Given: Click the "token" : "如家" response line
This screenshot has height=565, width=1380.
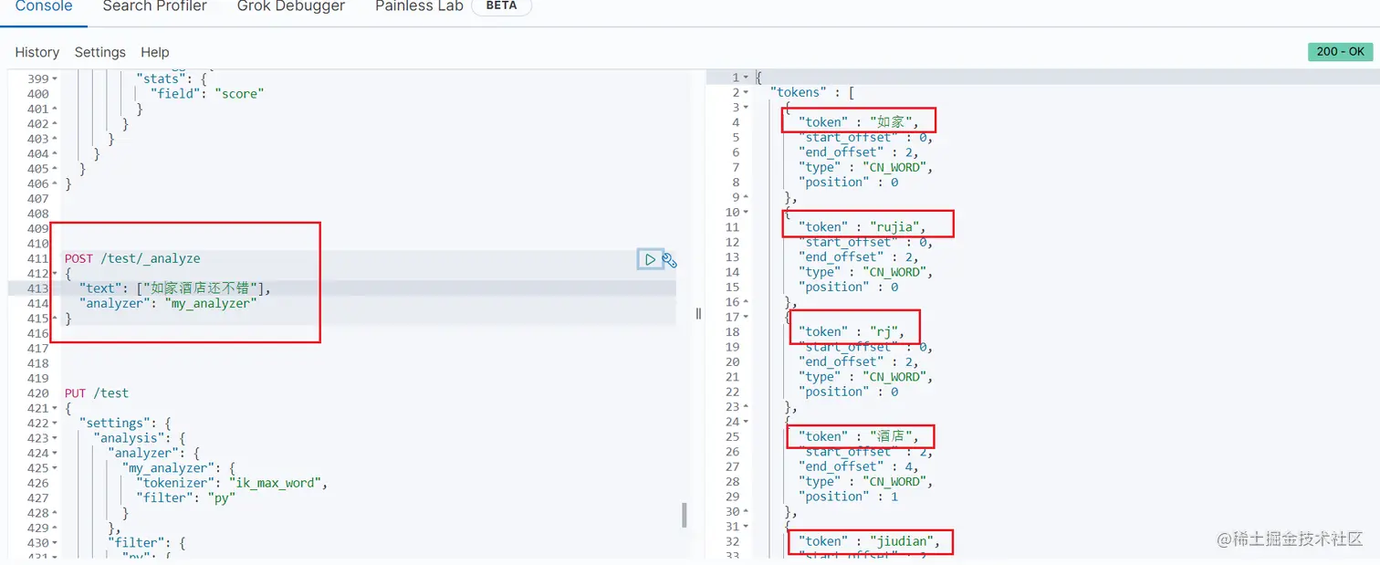Looking at the screenshot, I should [x=857, y=122].
